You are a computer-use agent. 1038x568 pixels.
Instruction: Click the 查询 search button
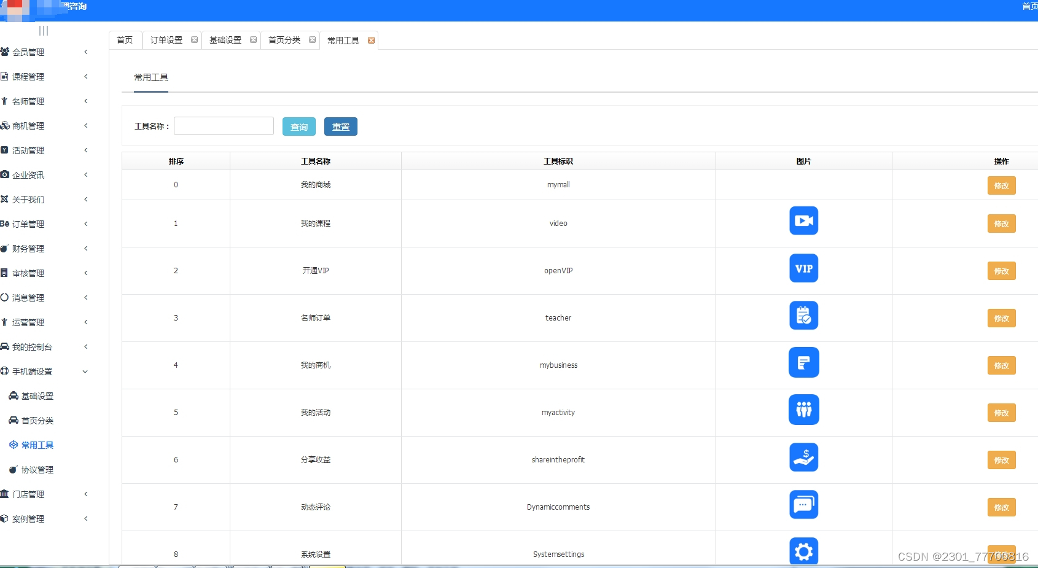pyautogui.click(x=299, y=126)
